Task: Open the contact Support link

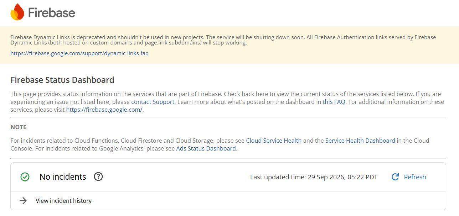Action: [x=153, y=102]
